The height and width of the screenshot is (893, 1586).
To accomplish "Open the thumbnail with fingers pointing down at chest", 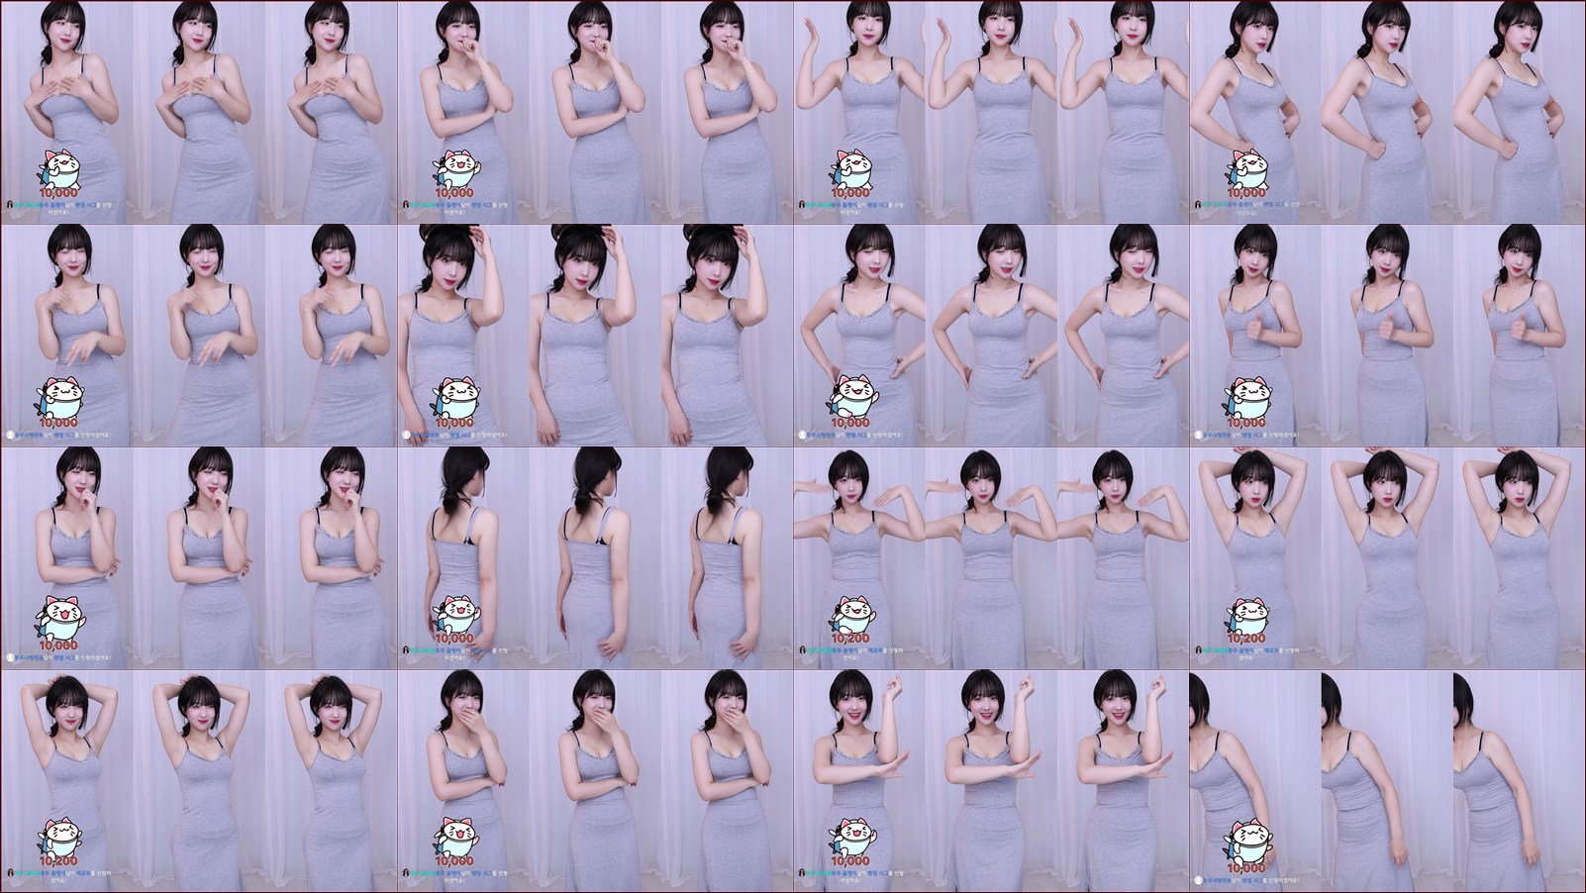I will coord(199,335).
